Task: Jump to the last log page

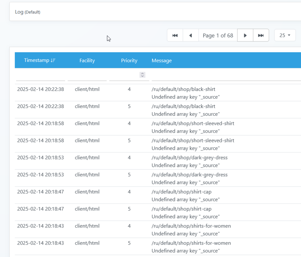Action: pos(261,36)
